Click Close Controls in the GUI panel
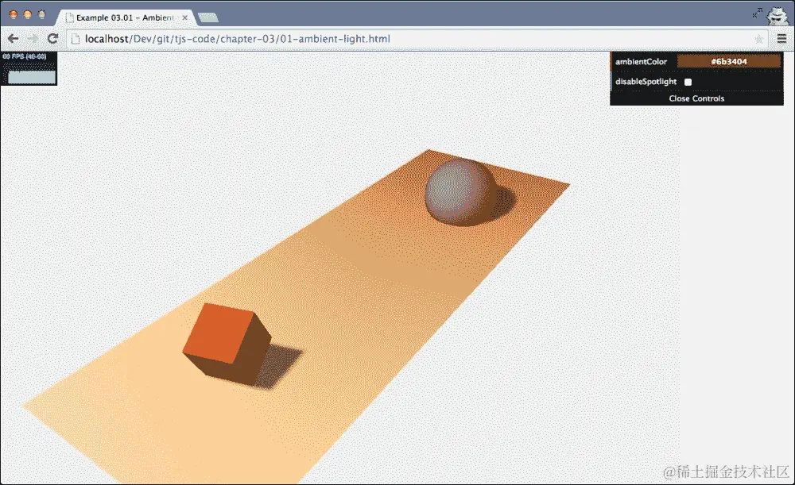Image resolution: width=795 pixels, height=485 pixels. [696, 98]
